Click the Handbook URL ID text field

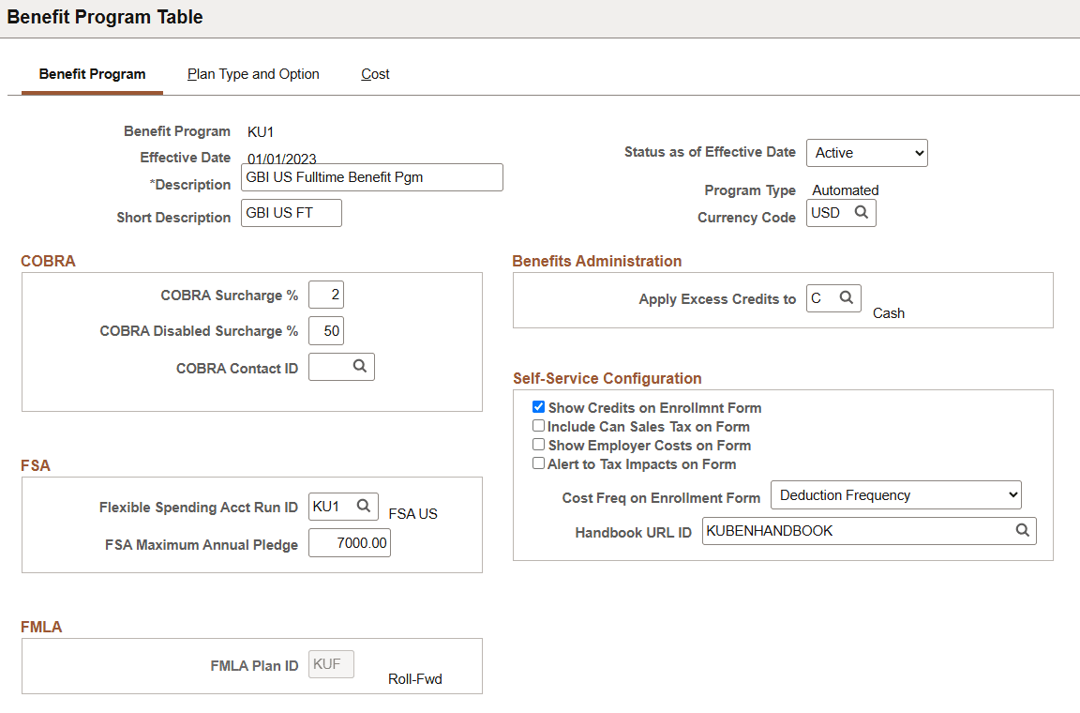pos(858,531)
